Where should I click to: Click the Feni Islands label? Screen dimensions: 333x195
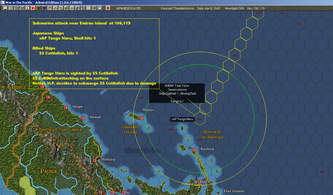click(x=234, y=191)
